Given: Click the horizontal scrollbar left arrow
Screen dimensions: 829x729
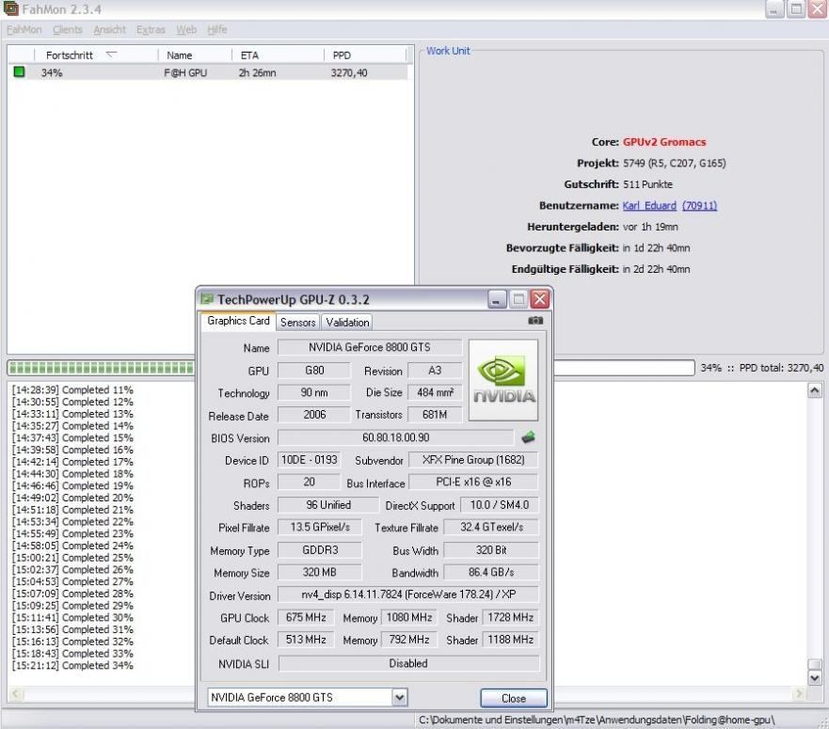Looking at the screenshot, I should tap(16, 693).
